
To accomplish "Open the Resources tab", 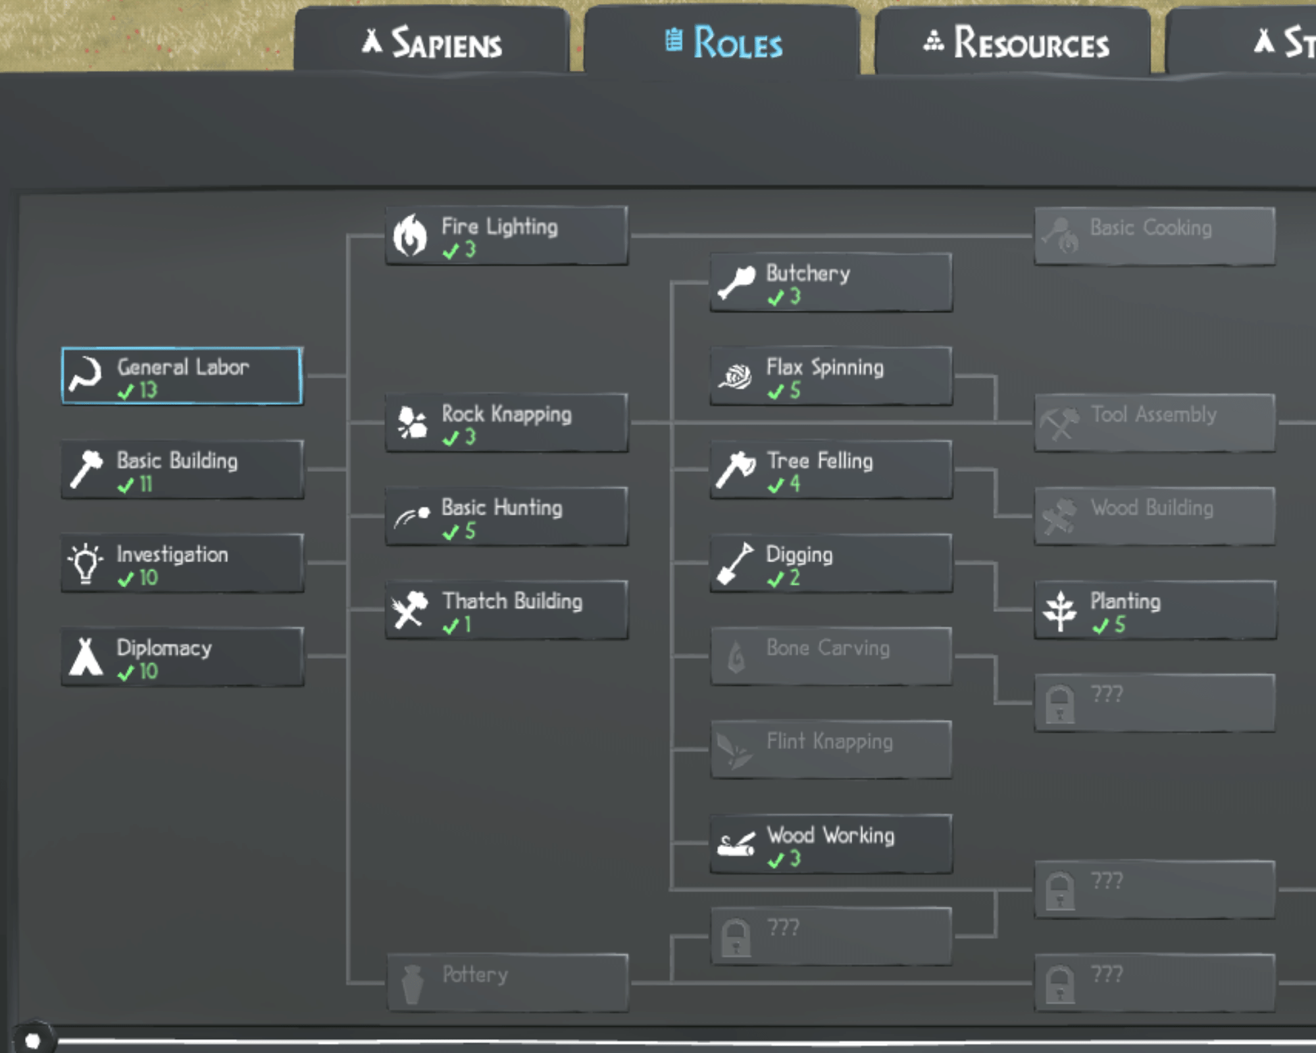I will [x=1013, y=42].
